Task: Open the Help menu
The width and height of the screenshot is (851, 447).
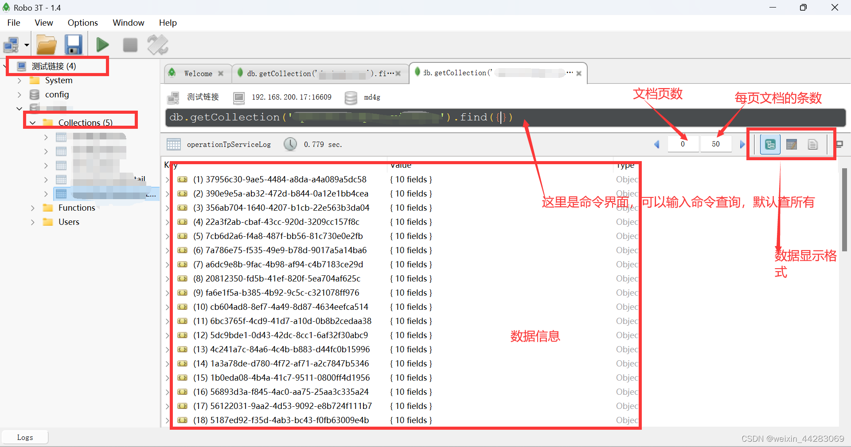Action: [168, 23]
